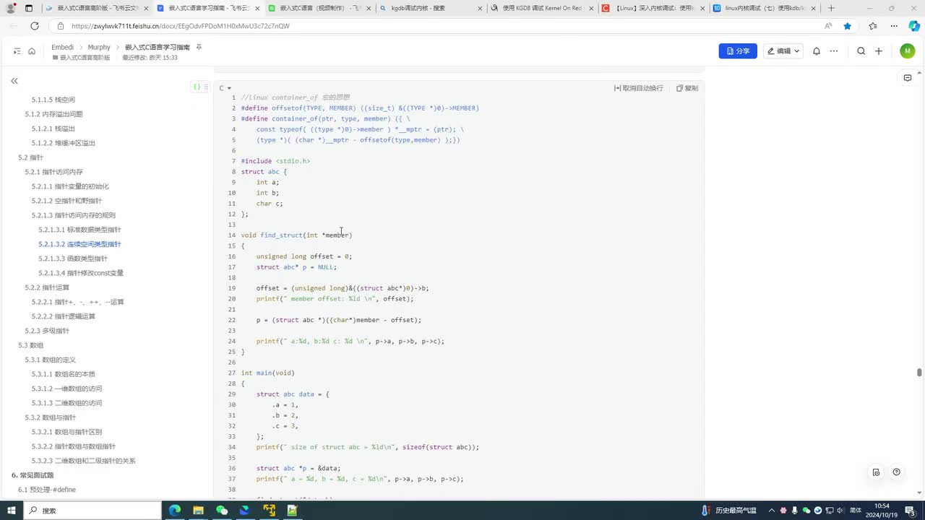
Task: Click the blue 分享 share button
Action: (x=738, y=51)
